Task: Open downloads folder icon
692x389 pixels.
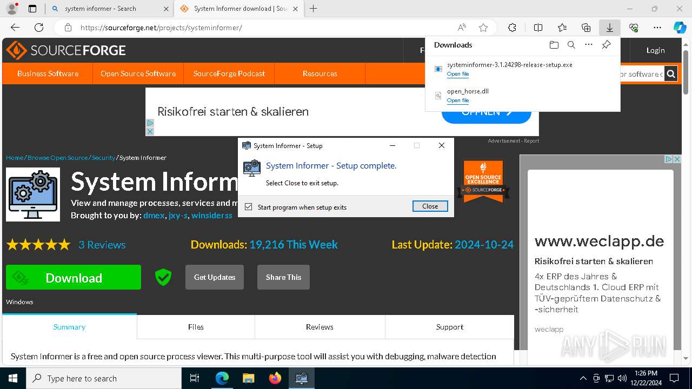Action: point(554,45)
